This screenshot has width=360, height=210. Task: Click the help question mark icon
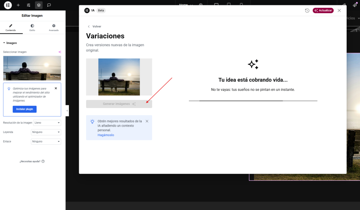tap(43, 161)
